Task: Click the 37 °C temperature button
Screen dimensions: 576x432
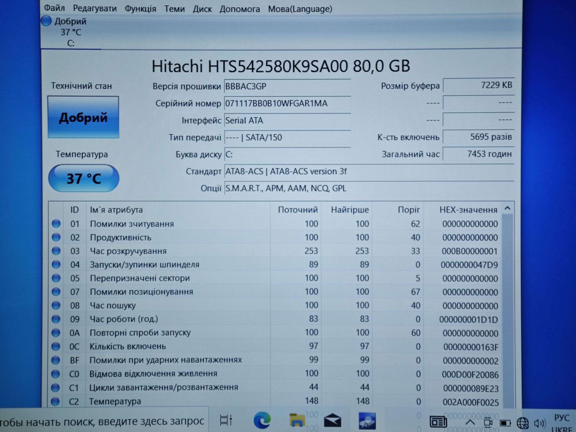Action: coord(84,178)
